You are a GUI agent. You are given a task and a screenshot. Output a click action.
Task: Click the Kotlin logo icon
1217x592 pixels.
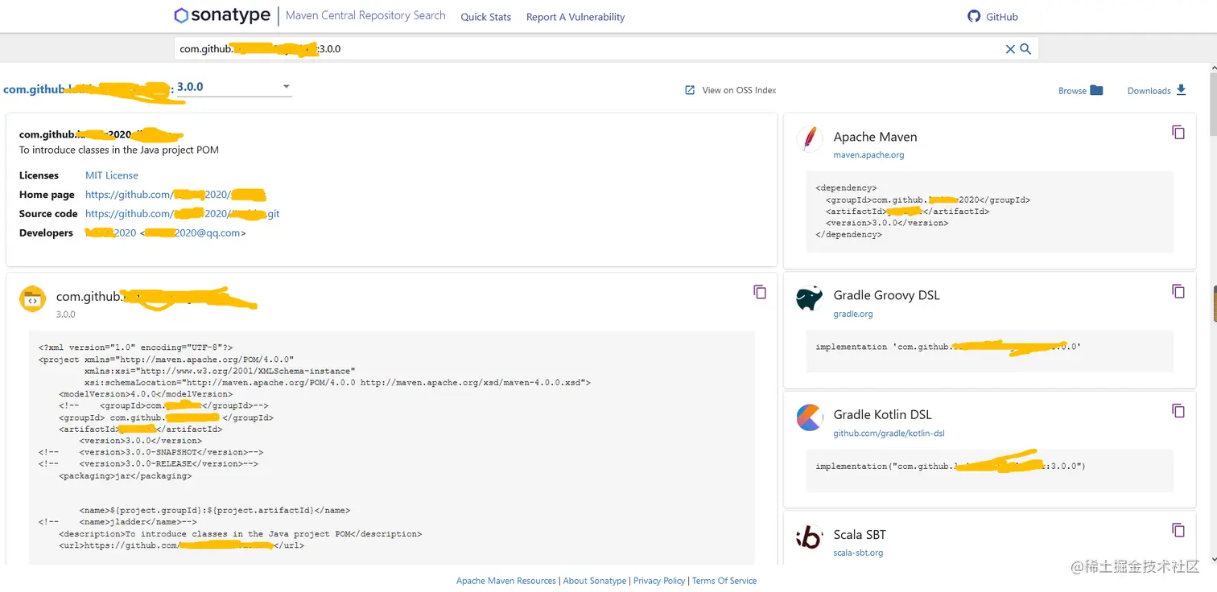pyautogui.click(x=810, y=417)
